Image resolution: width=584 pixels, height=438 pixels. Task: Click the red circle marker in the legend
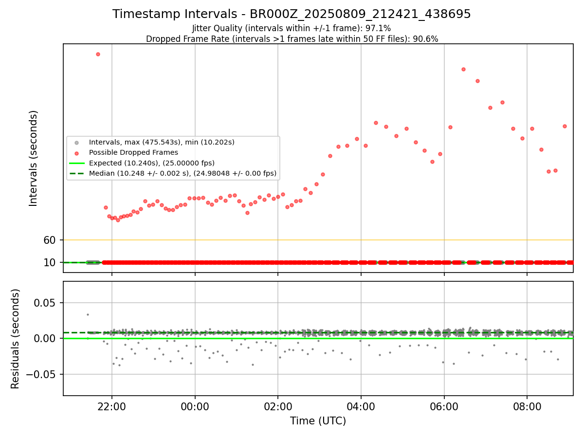[76, 153]
